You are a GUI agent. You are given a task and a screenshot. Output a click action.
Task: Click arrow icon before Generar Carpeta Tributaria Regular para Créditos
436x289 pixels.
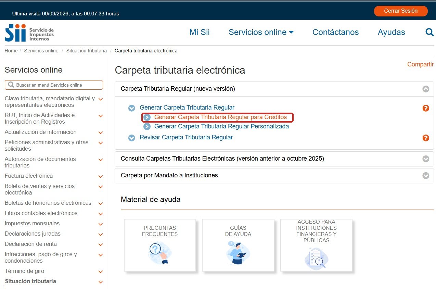tap(147, 117)
